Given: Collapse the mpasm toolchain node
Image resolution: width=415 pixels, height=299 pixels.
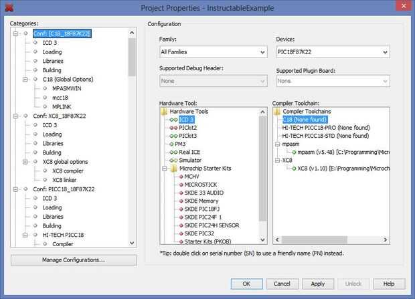Looking at the screenshot, I should [277, 144].
